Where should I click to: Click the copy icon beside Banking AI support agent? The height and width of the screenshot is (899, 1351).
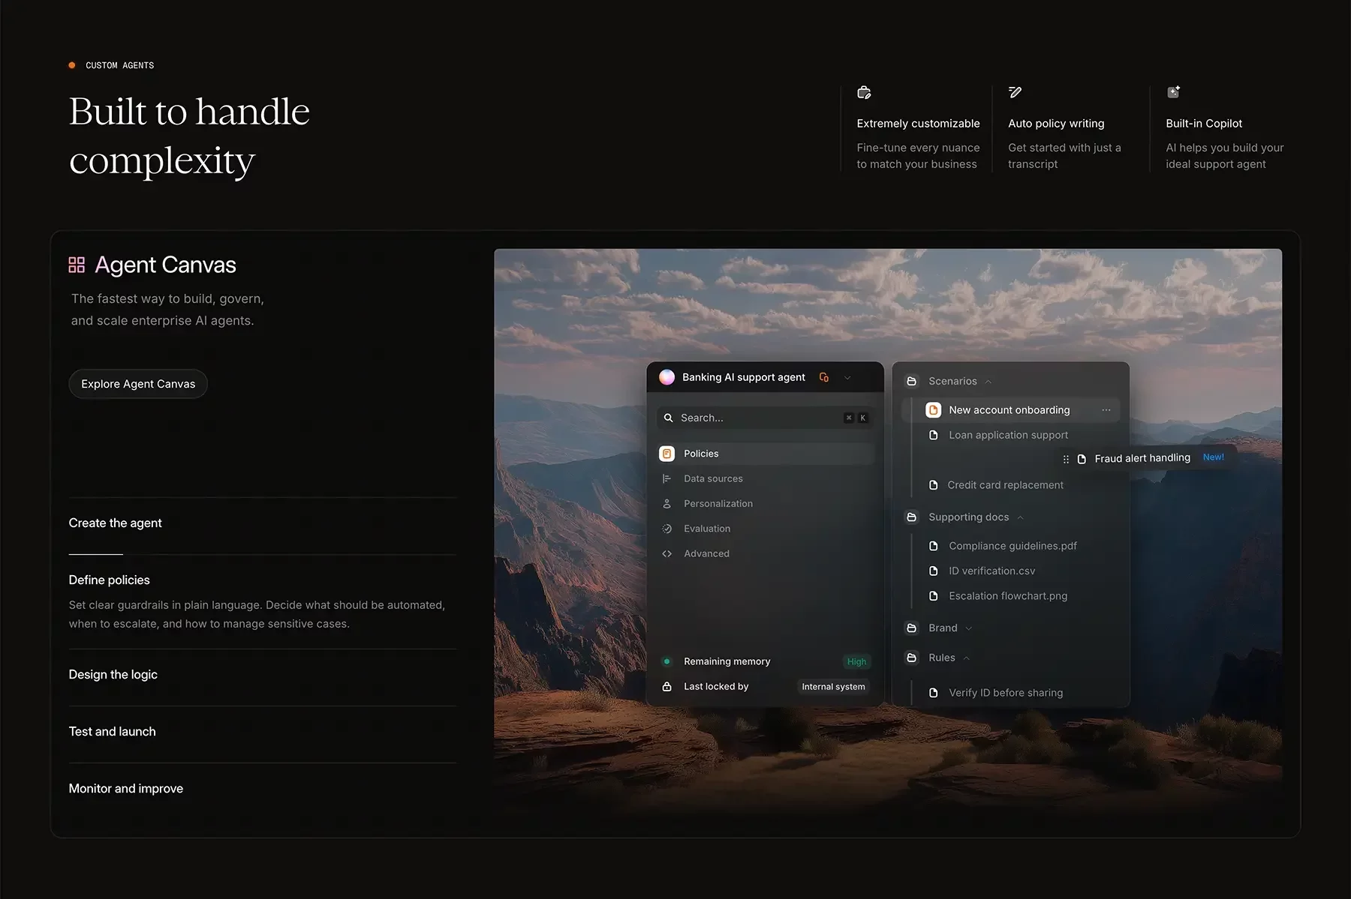pyautogui.click(x=824, y=377)
